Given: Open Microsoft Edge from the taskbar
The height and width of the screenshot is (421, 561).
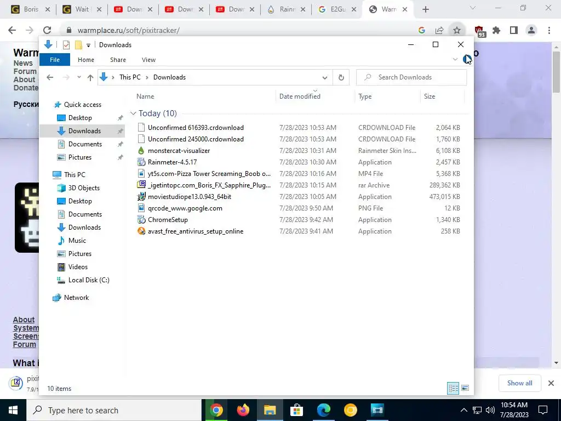Looking at the screenshot, I should [x=323, y=410].
